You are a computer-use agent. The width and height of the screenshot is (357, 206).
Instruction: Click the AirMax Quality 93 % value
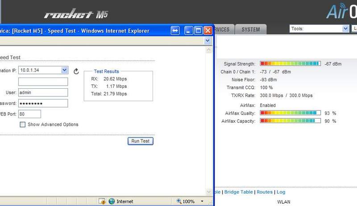tap(330, 113)
